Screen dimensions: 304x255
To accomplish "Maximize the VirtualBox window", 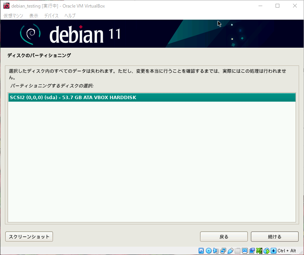I will [277, 6].
